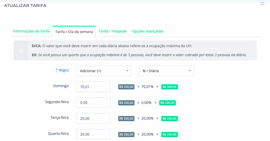Edit the Quarta-feira value field
The width and height of the screenshot is (270, 141).
pyautogui.click(x=93, y=134)
